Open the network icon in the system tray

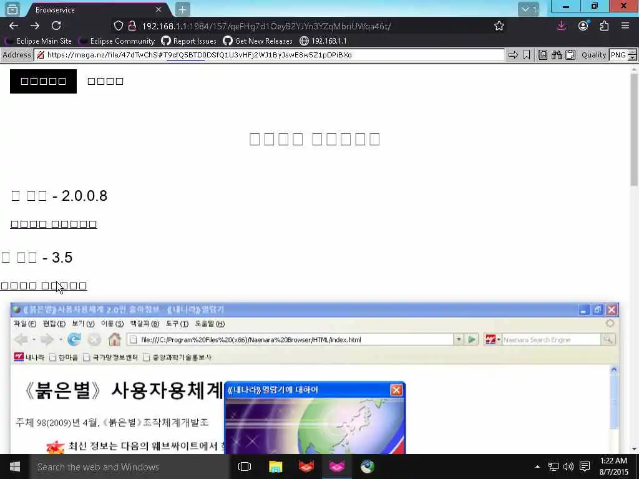coord(553,467)
